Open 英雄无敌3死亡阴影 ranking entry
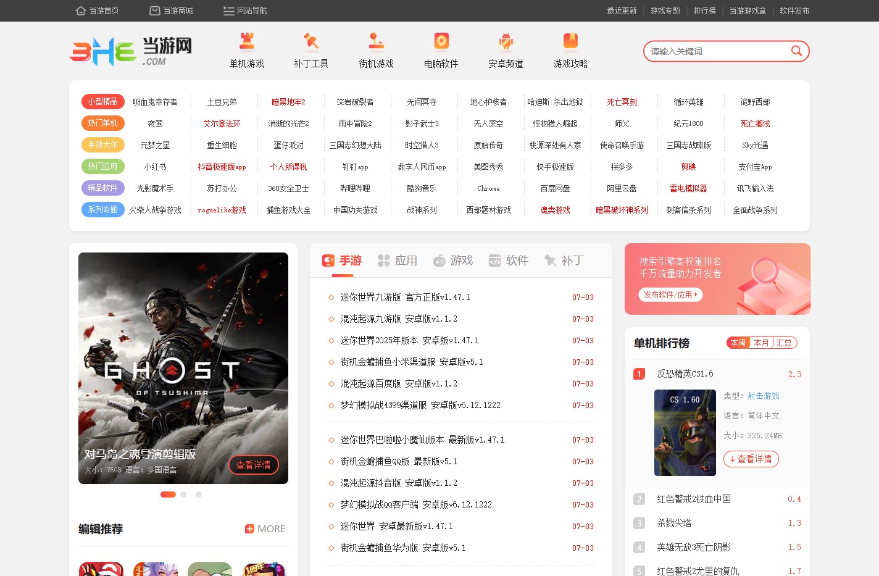 coord(694,547)
